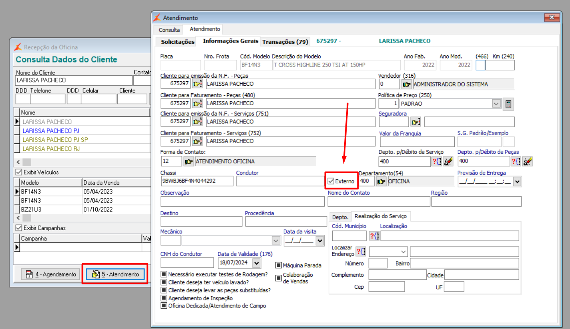
Task: Open the Seguradora lookup icon
Action: (416, 122)
